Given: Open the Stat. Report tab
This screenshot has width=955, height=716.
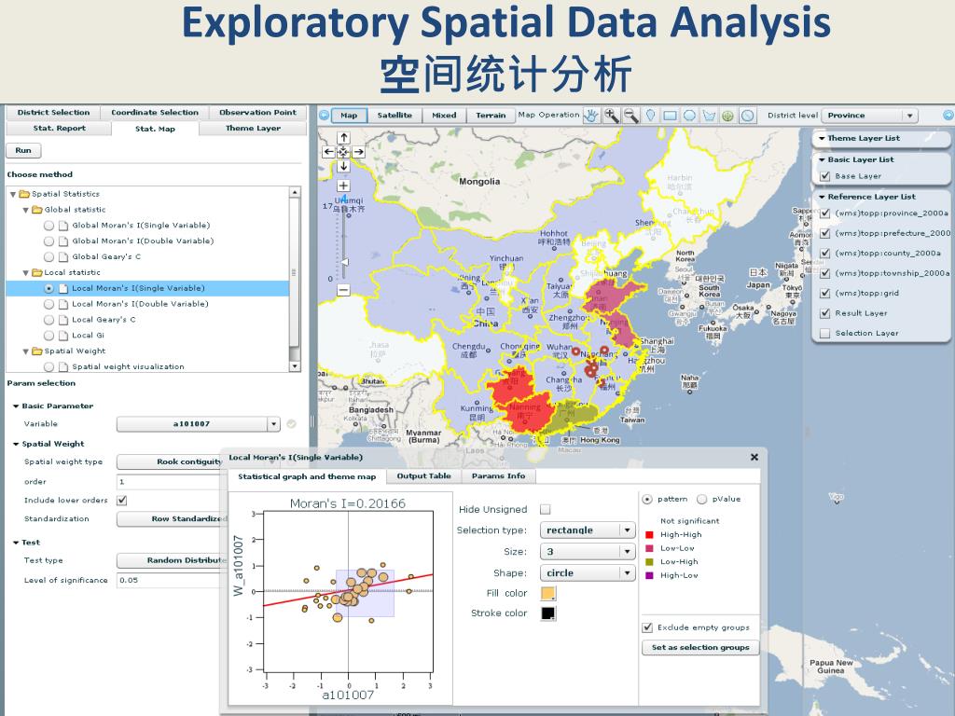Looking at the screenshot, I should [x=59, y=129].
